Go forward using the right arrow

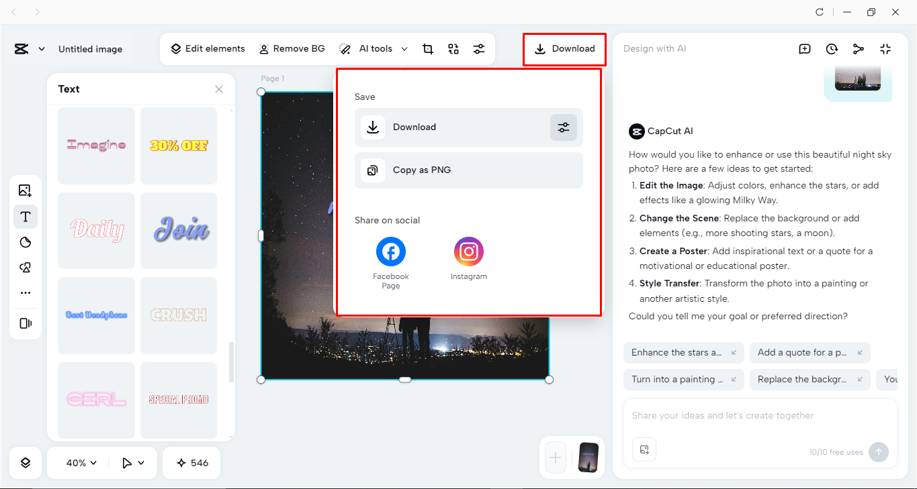(x=38, y=12)
